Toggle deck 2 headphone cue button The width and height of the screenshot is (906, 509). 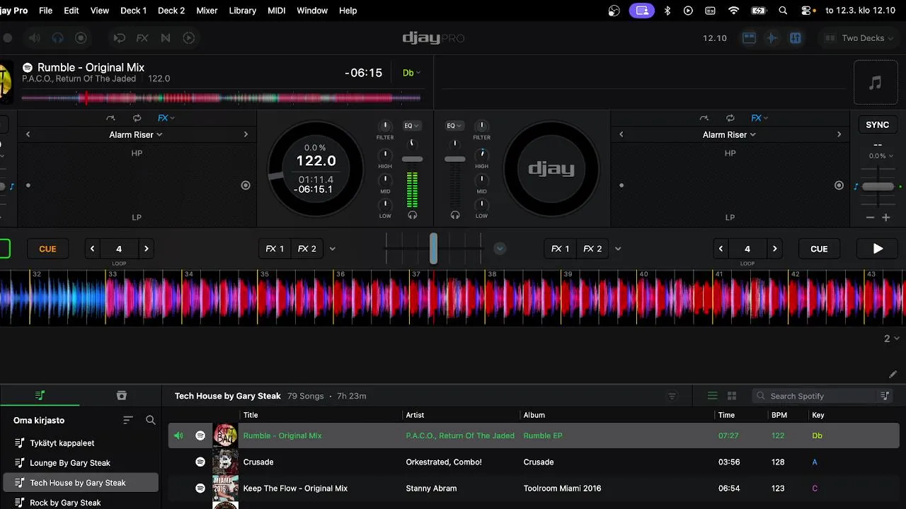point(455,215)
